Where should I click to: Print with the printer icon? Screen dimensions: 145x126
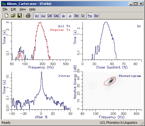coord(28,16)
